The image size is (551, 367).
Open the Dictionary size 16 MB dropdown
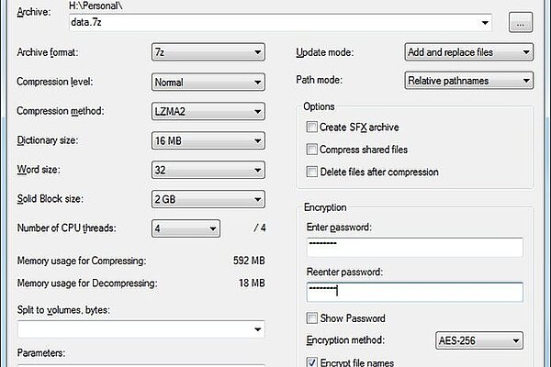(x=208, y=140)
